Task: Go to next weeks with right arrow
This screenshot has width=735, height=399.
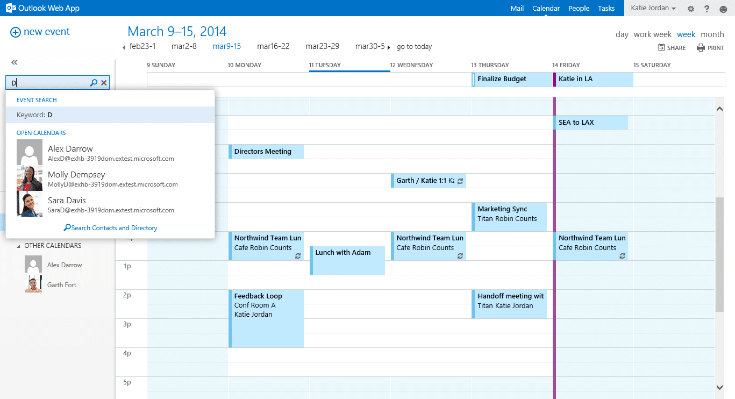Action: click(389, 47)
